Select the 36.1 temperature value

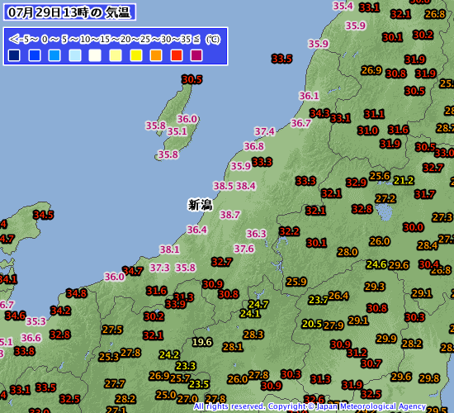click(309, 96)
